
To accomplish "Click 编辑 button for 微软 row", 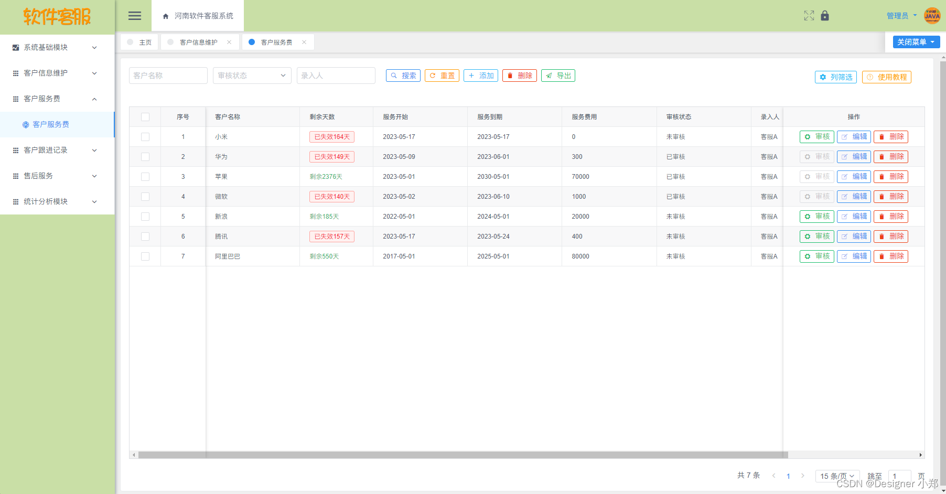I will pos(854,197).
